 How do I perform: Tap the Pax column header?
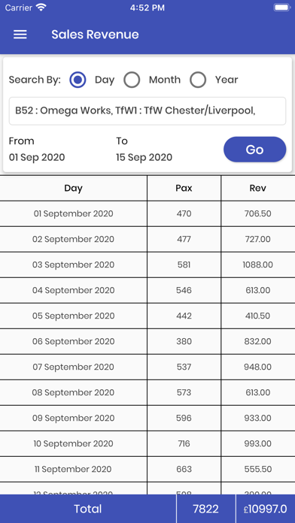click(x=184, y=188)
